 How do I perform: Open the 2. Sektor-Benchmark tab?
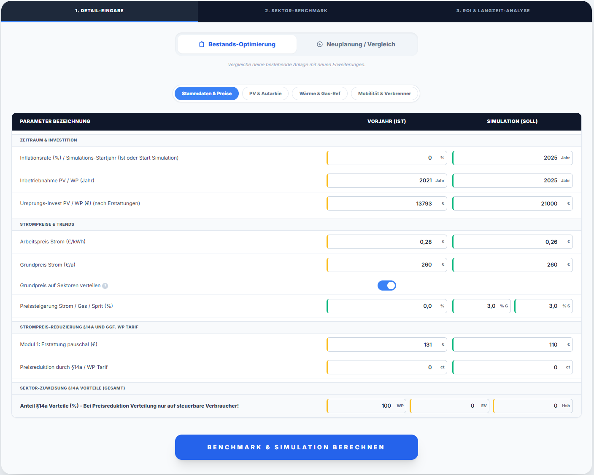click(x=296, y=11)
